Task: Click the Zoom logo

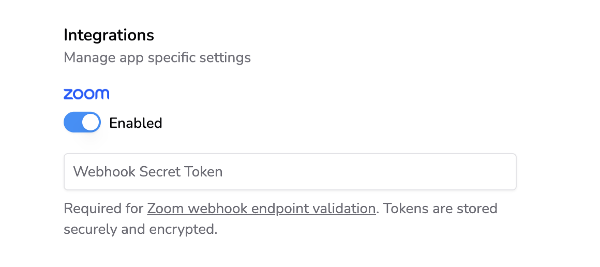Action: point(86,94)
